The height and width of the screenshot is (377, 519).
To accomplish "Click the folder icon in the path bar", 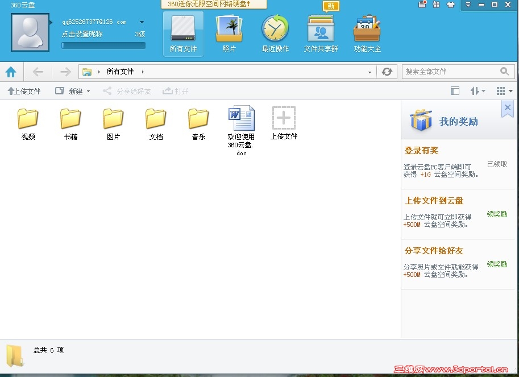I will [87, 72].
